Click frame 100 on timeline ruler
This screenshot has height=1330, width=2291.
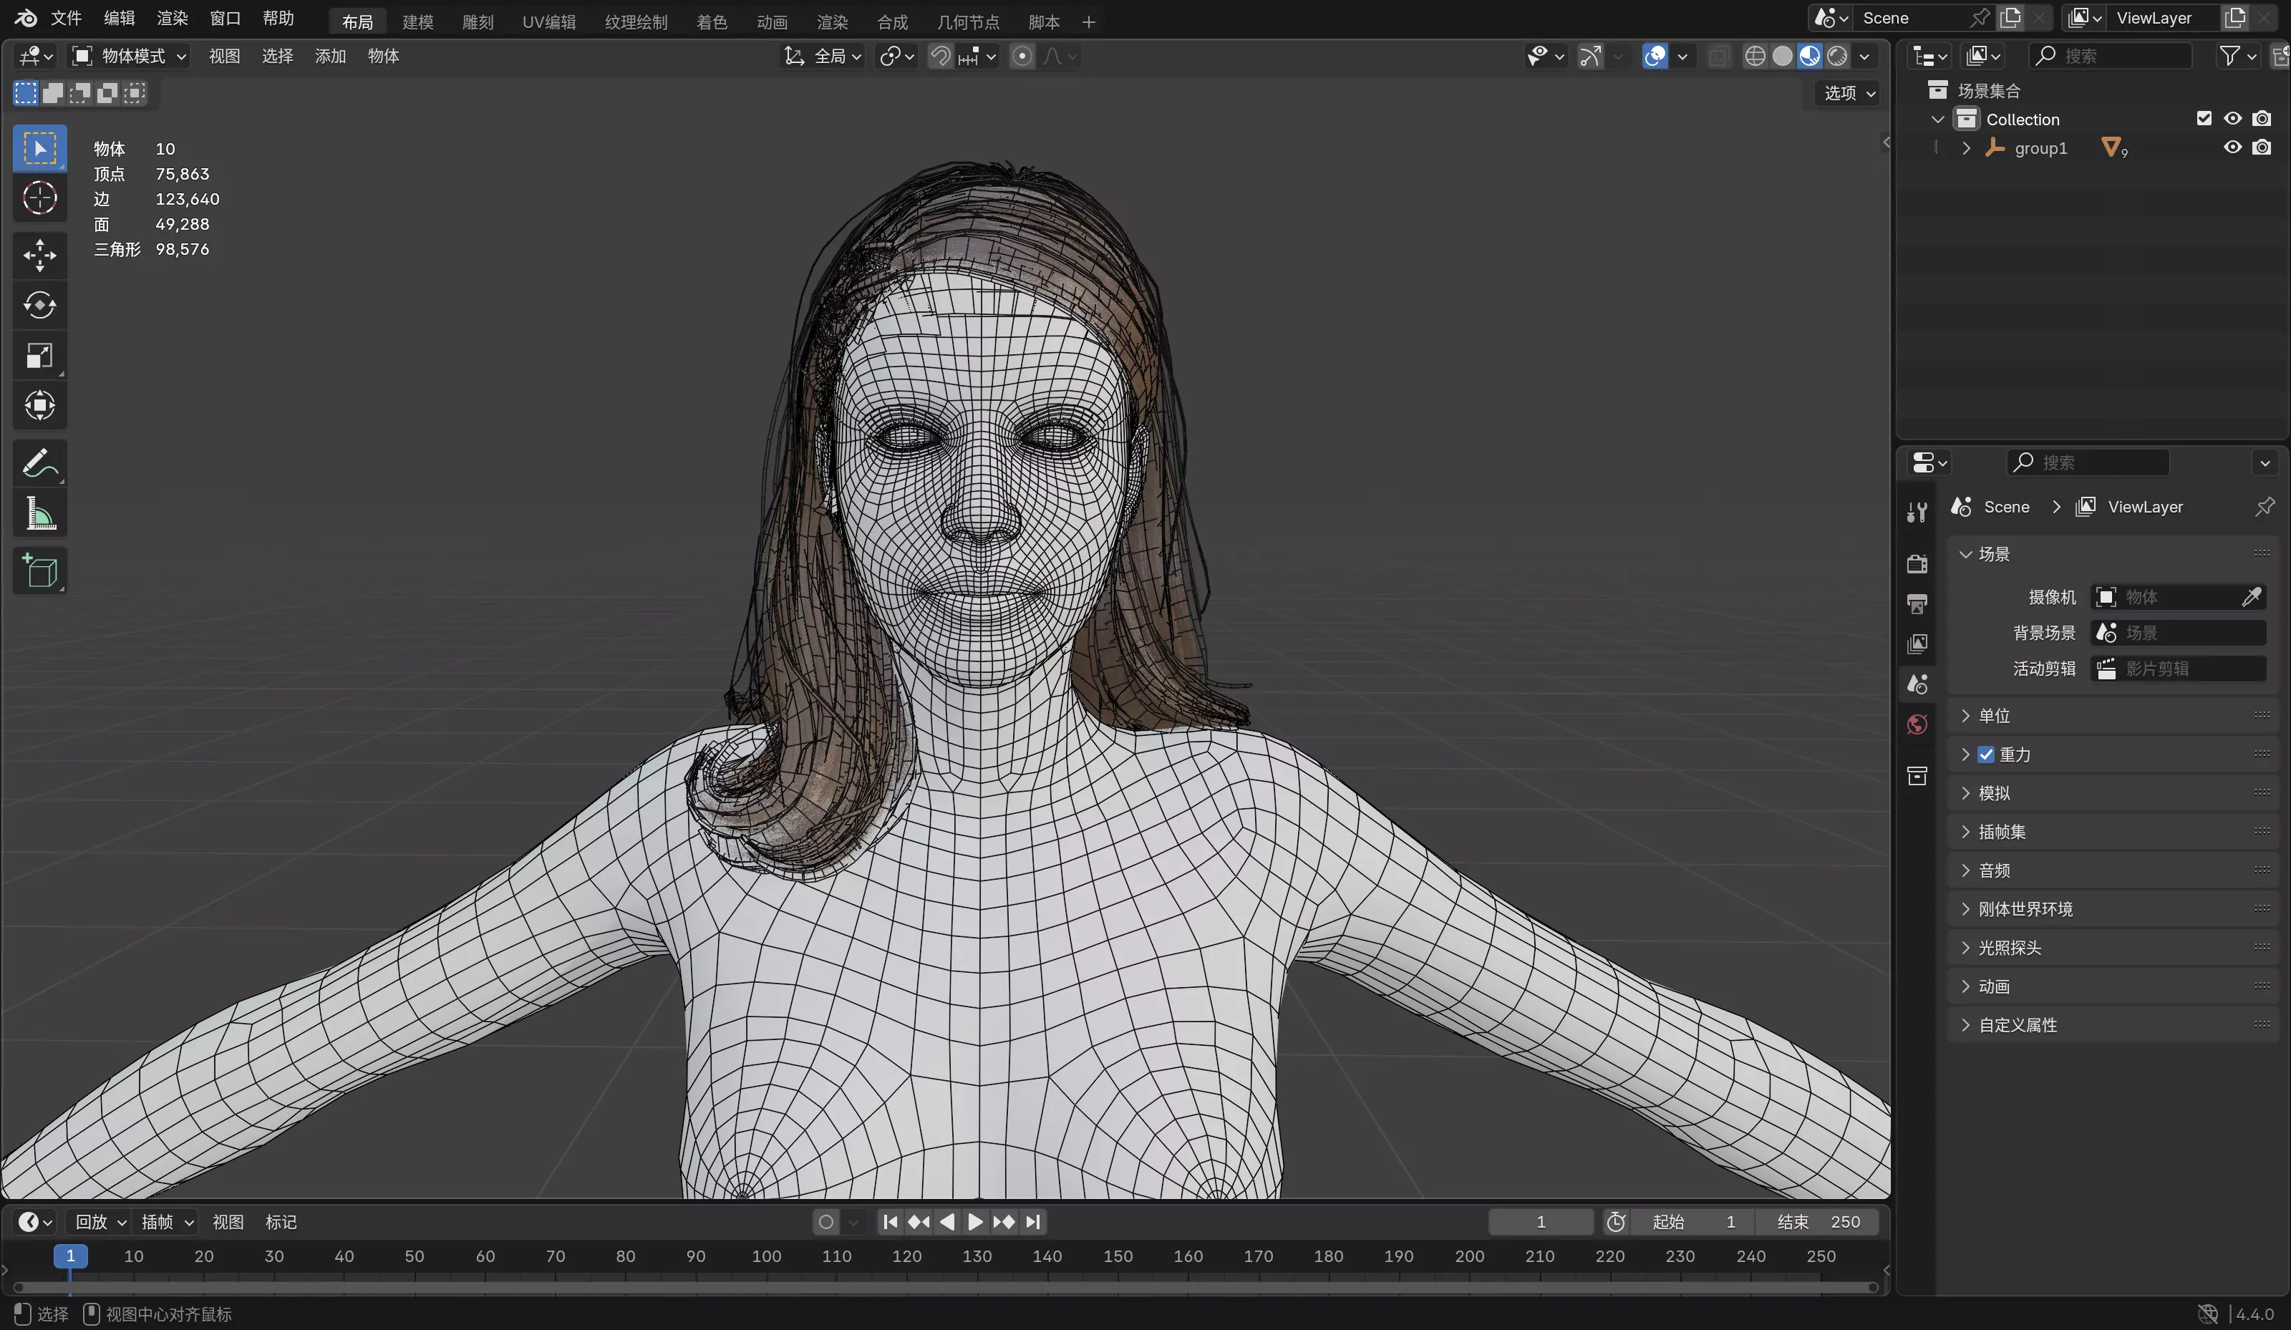coord(766,1256)
